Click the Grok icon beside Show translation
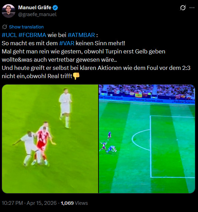Viewport: 198px width, 212px height. (x=4, y=27)
